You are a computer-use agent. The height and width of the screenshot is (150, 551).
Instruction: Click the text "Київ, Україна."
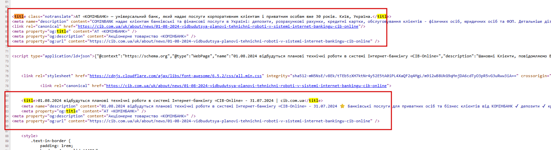point(355,16)
